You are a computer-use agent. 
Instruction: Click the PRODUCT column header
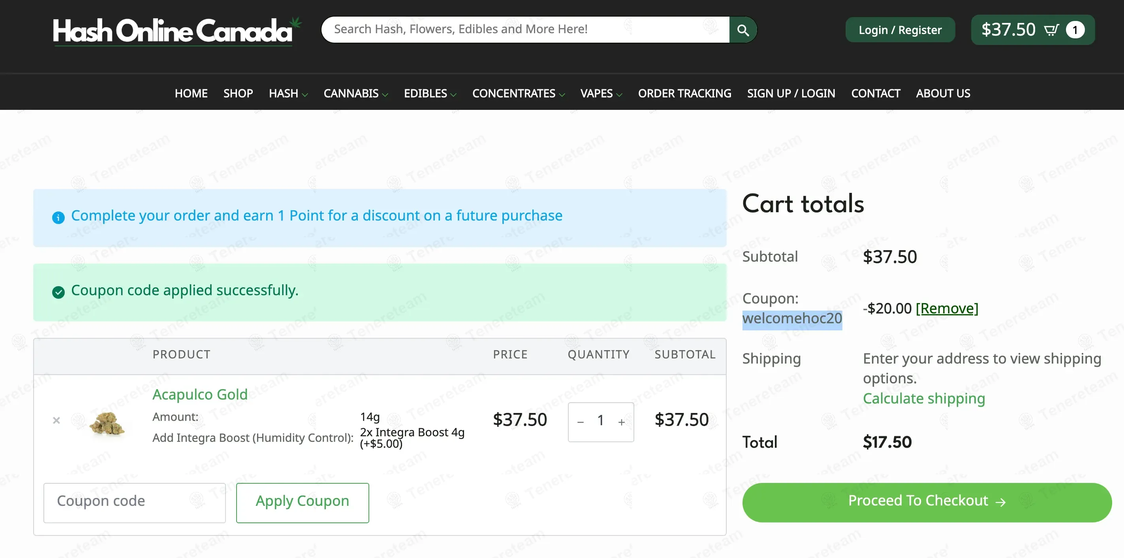[x=182, y=354]
